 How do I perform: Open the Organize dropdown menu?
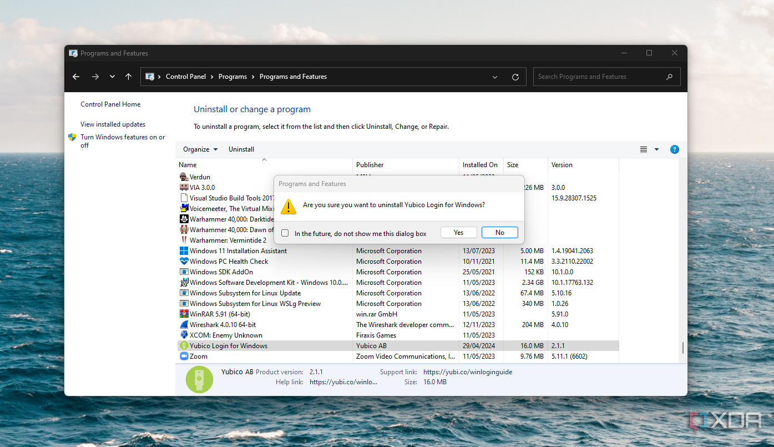click(x=200, y=149)
